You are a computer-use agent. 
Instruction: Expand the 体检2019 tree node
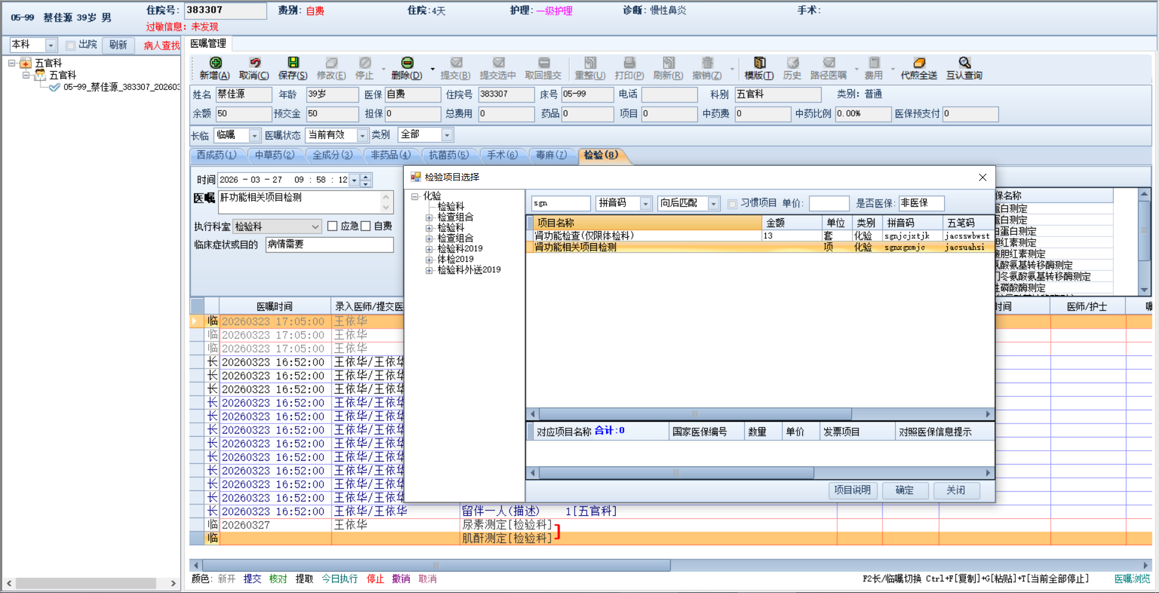click(429, 260)
